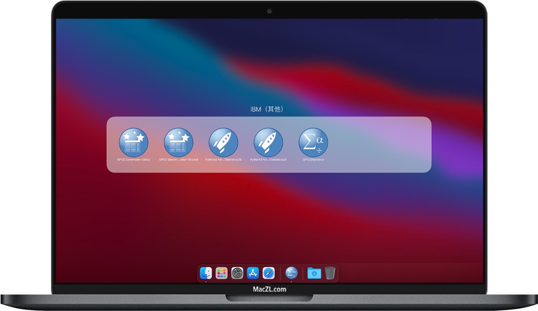This screenshot has height=311, width=538.
Task: Launch the SPSS Statistics Installation Wizard
Action: 178,142
